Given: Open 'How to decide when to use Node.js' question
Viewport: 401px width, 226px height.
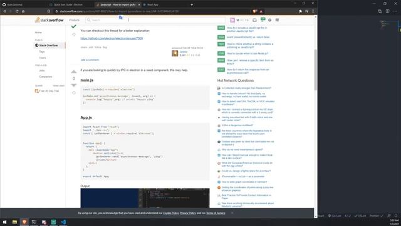Looking at the screenshot, I should tap(247, 53).
